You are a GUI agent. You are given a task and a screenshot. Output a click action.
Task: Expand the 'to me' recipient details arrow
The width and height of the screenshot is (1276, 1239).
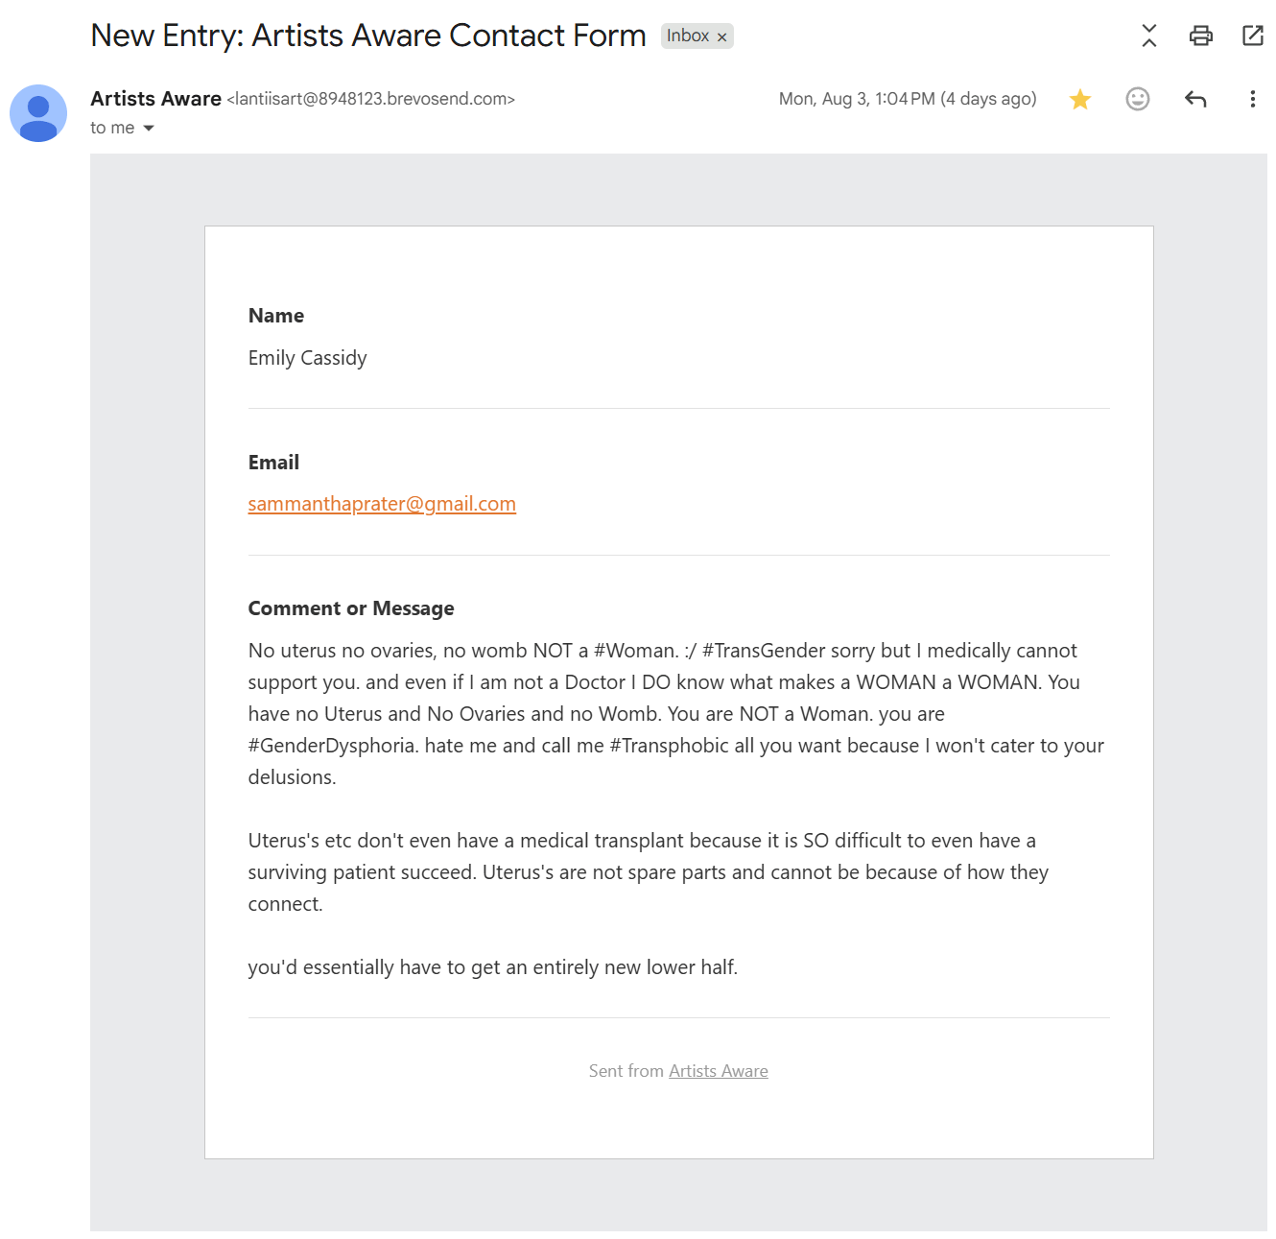coord(149,129)
